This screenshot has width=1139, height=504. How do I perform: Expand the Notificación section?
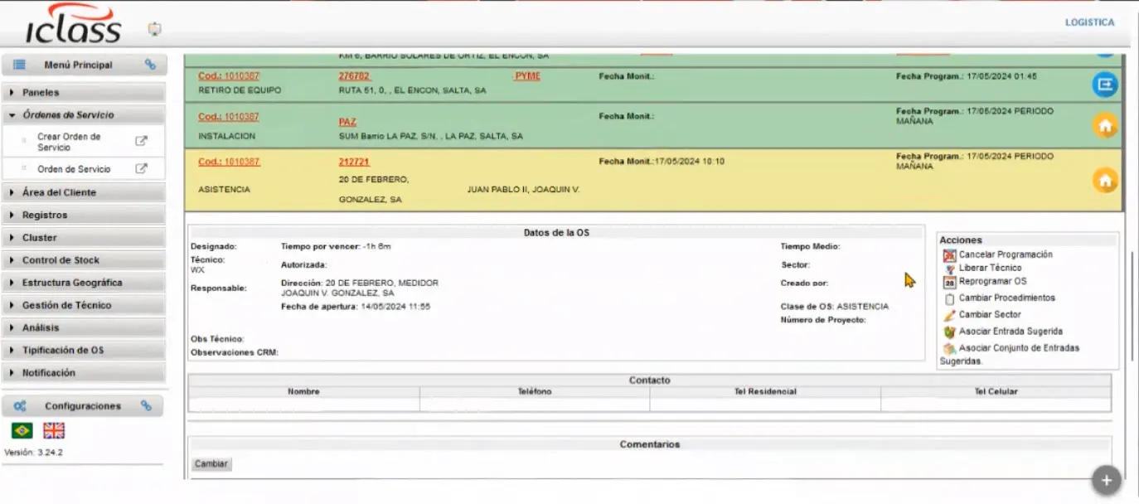pos(84,373)
